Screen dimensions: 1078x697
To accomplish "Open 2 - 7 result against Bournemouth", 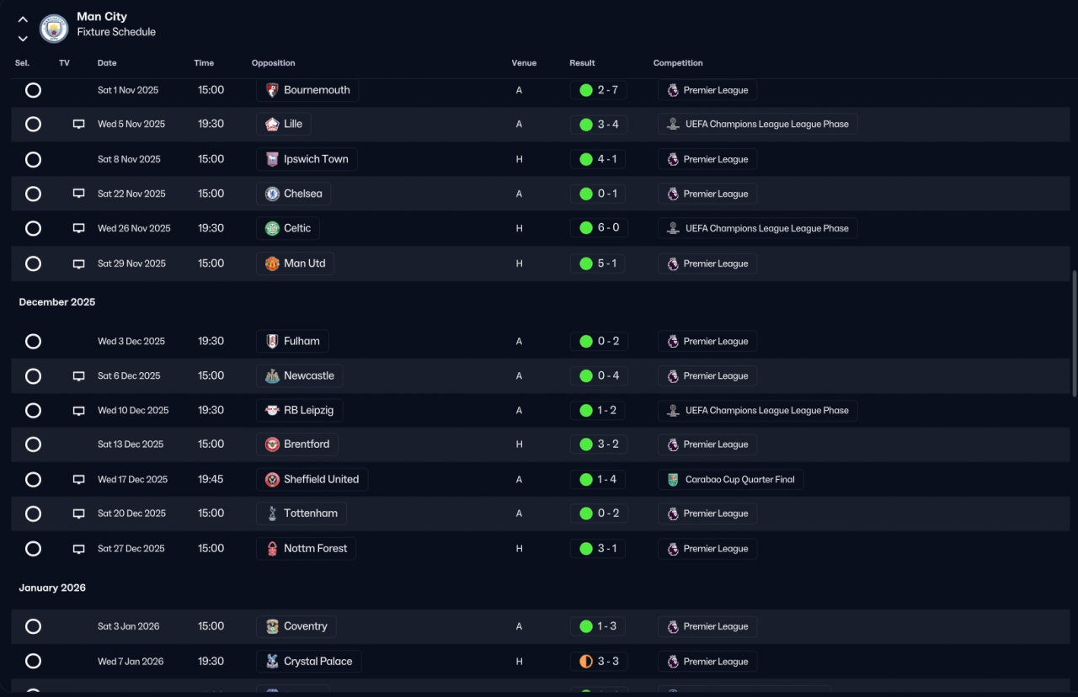I will 598,90.
